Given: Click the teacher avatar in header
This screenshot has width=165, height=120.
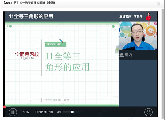Looking at the screenshot, I should click(x=148, y=16).
